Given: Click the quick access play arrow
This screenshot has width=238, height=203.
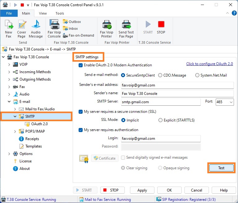Looking at the screenshot, I should 15,5.
